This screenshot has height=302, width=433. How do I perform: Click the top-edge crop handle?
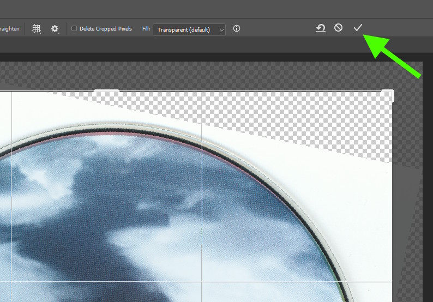click(x=106, y=90)
